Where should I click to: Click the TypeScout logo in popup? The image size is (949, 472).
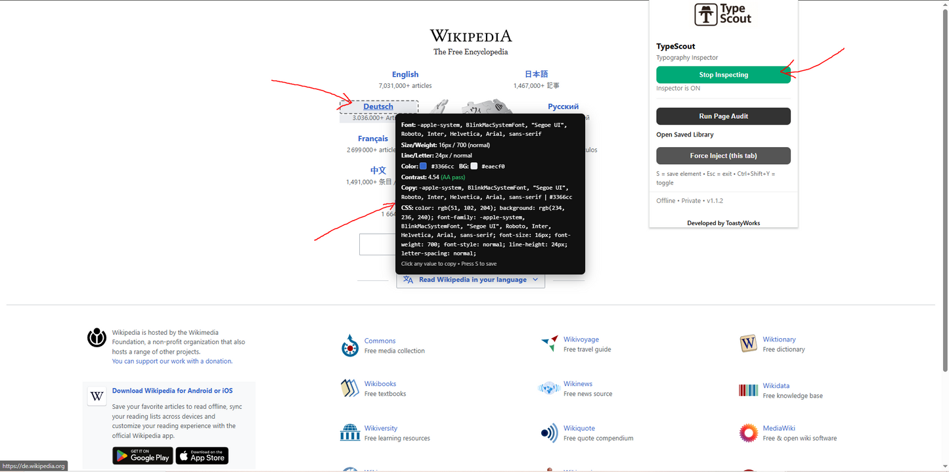pyautogui.click(x=723, y=14)
